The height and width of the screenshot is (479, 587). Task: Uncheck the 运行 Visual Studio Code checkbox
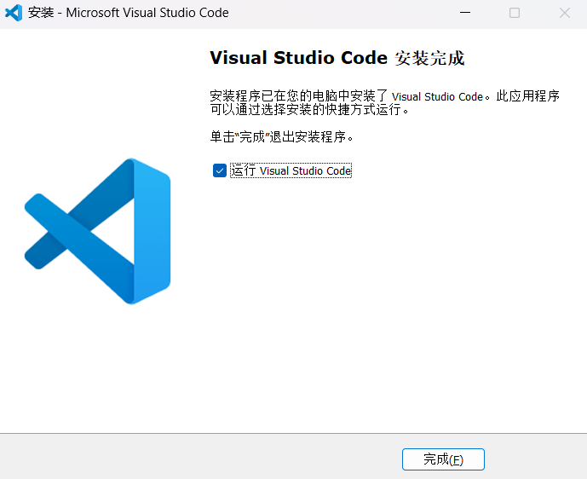tap(220, 170)
